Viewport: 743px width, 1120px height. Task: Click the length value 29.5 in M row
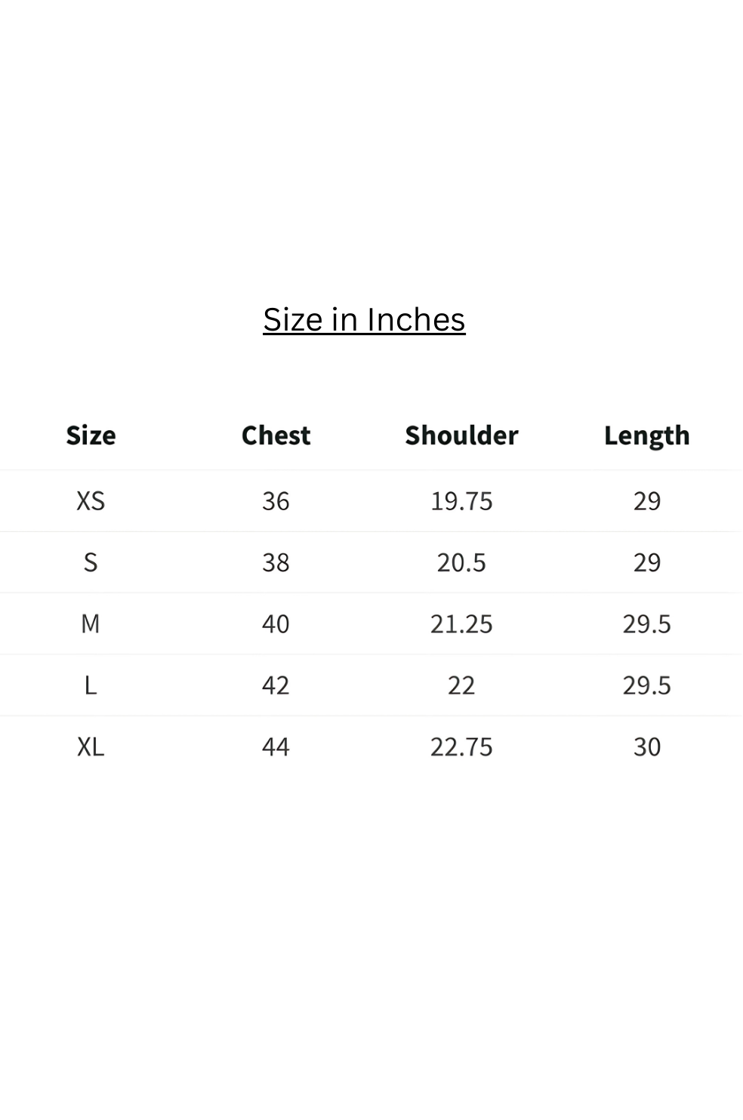[x=647, y=623]
